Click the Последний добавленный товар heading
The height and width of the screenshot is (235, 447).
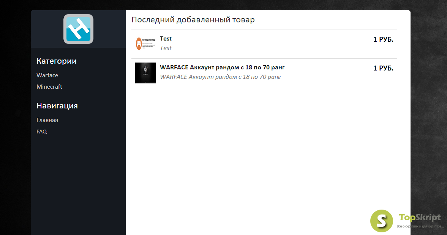193,20
